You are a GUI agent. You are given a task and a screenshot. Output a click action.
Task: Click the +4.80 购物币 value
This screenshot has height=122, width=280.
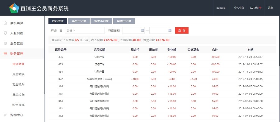point(172,79)
